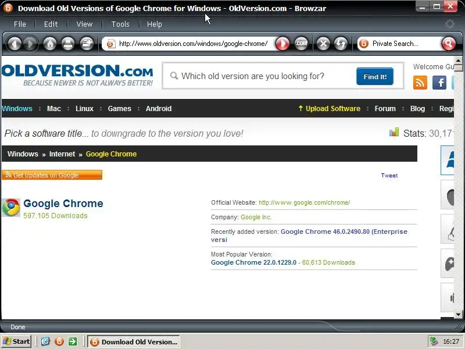Click Google Chrome in the breadcrumb trail
The height and width of the screenshot is (349, 465).
[111, 154]
